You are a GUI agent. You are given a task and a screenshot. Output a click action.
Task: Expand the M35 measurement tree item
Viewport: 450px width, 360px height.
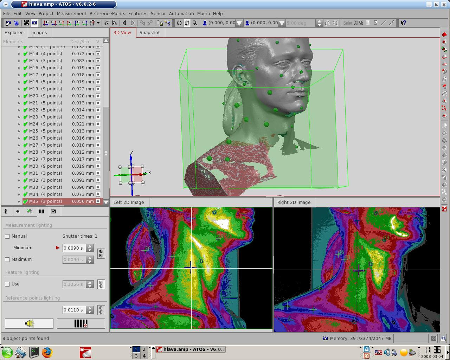pos(19,201)
